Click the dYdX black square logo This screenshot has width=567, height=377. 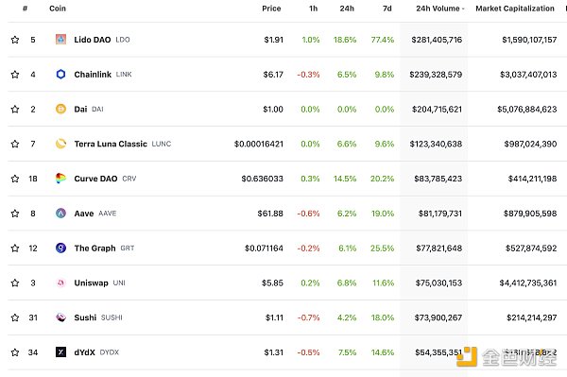tap(60, 352)
